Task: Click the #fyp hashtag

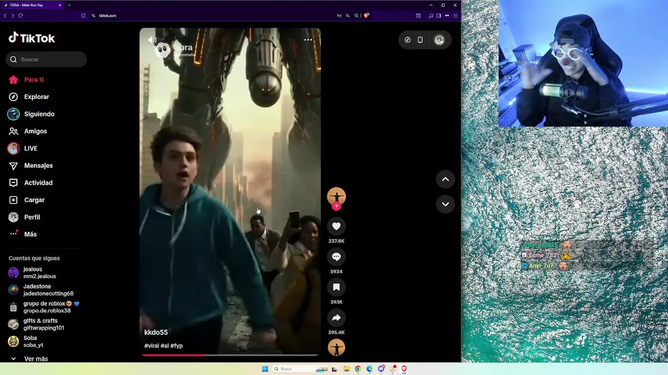Action: coord(176,346)
